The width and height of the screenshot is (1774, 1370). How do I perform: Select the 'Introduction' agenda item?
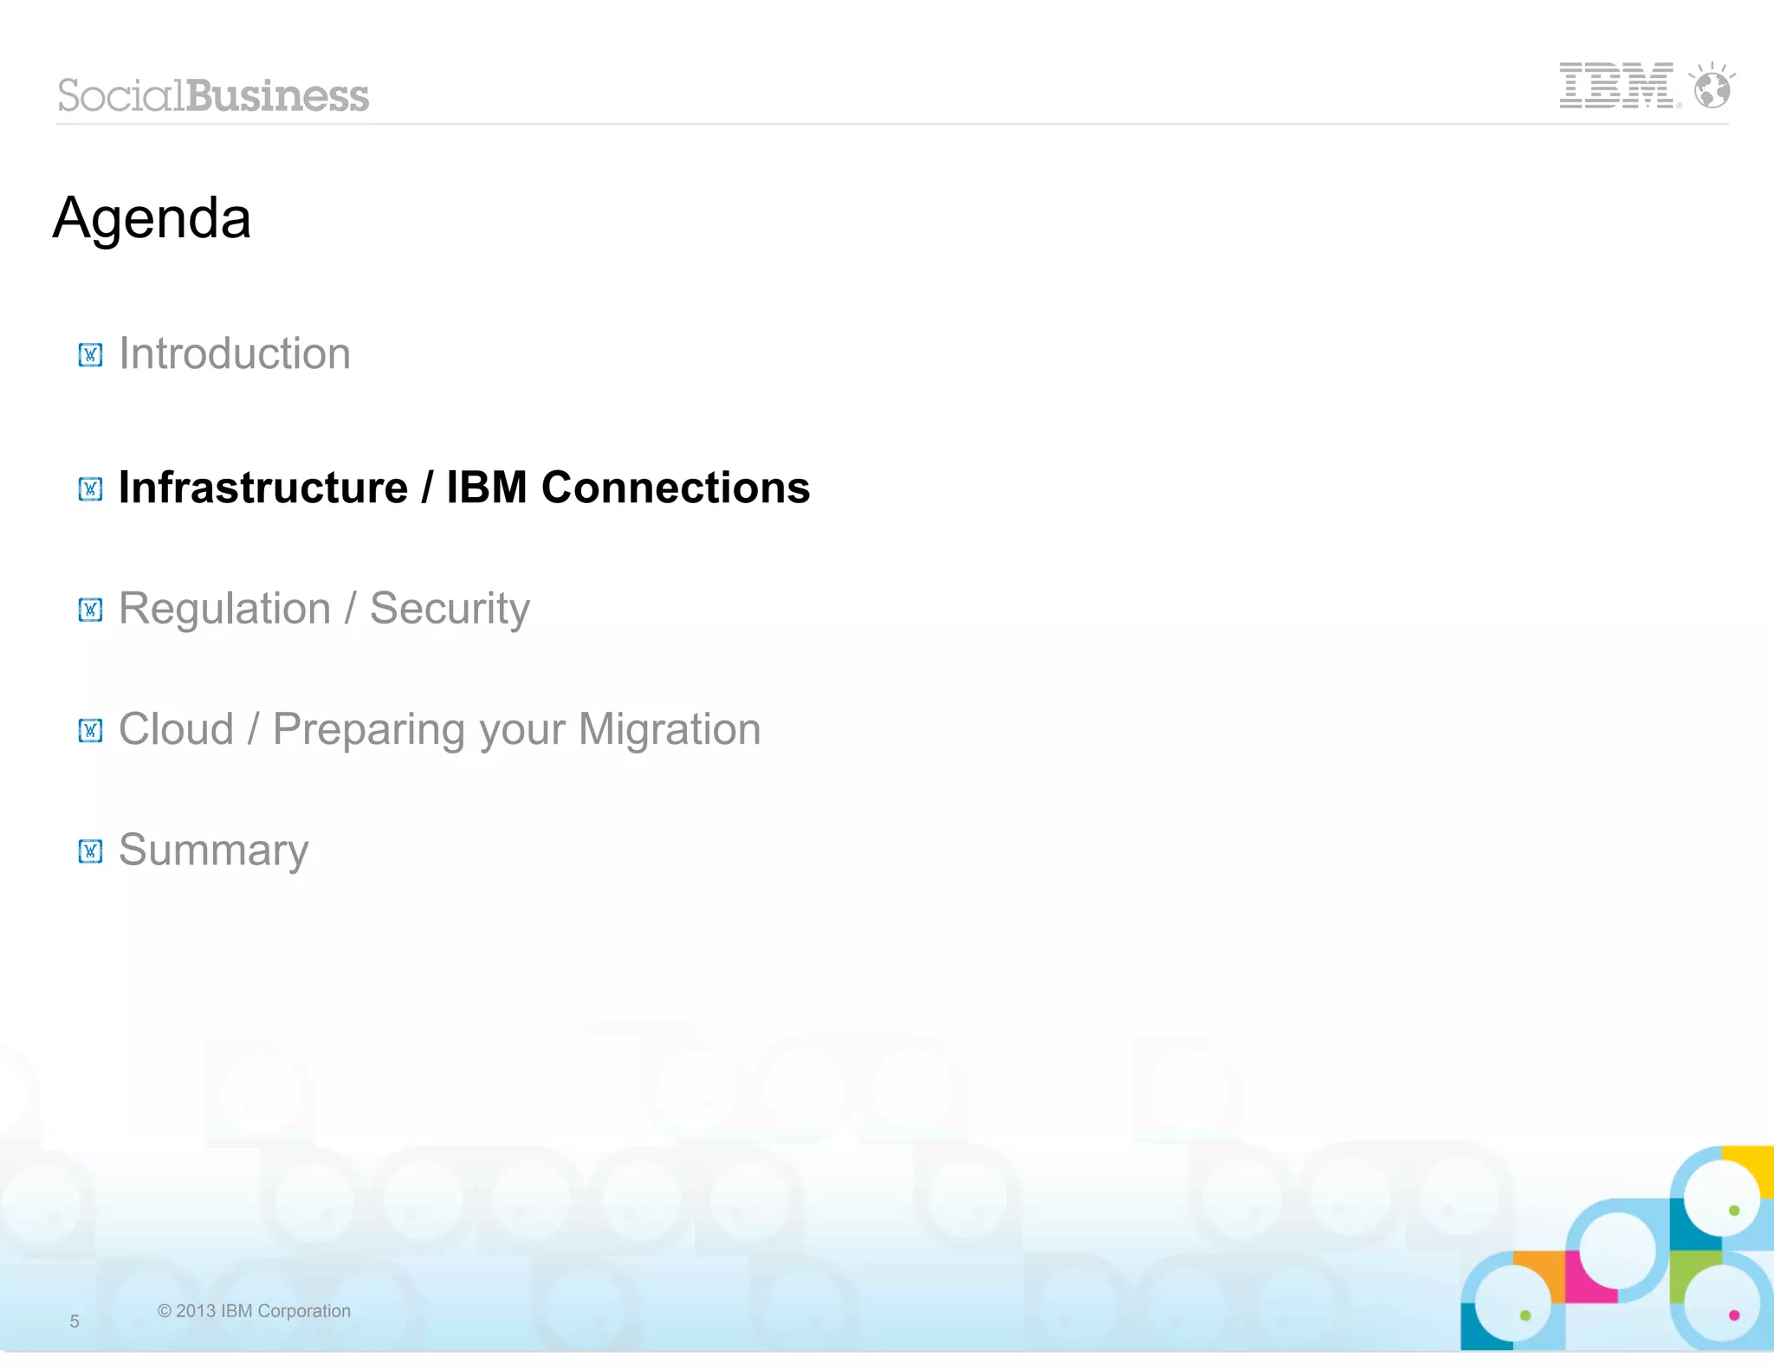[x=235, y=353]
